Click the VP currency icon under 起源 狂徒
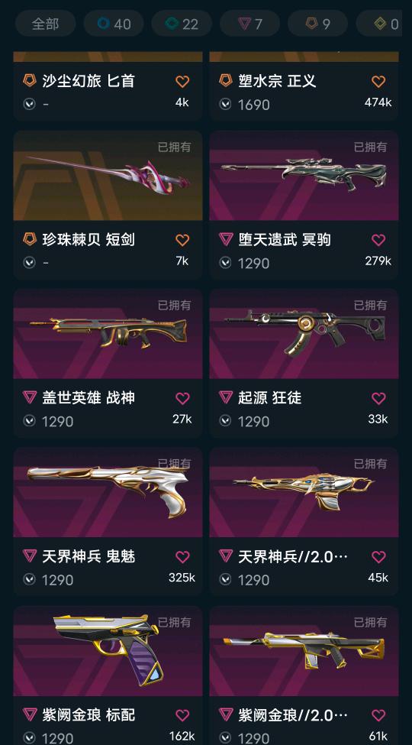Image resolution: width=412 pixels, height=745 pixels. [x=226, y=420]
